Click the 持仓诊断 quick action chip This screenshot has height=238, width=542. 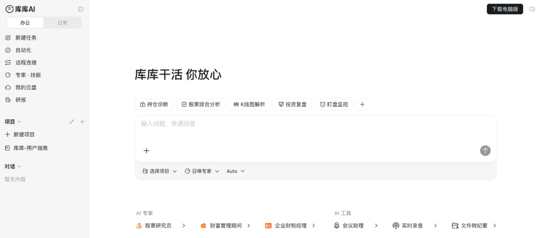154,104
